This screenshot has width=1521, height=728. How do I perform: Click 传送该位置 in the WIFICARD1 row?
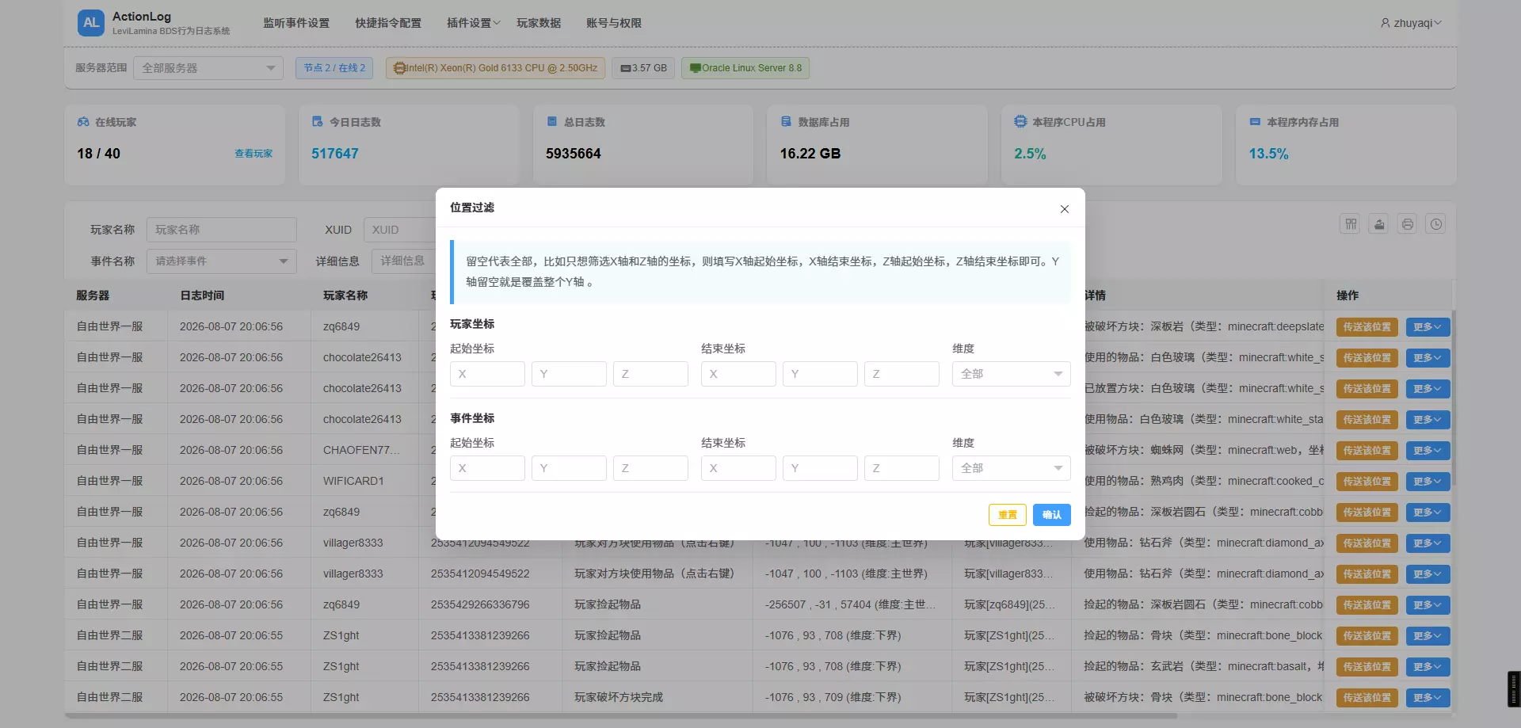pos(1367,482)
